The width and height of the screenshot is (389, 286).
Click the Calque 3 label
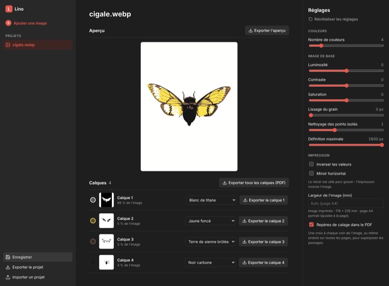coord(125,239)
